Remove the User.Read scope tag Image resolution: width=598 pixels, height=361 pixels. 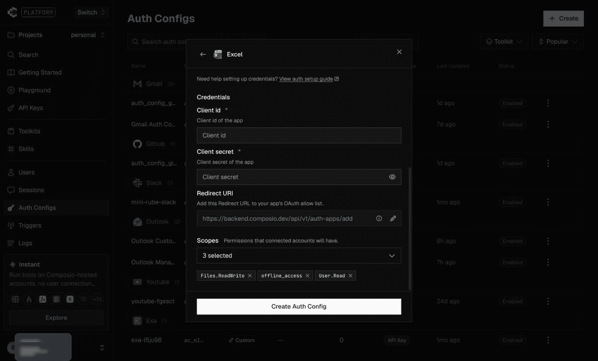click(x=350, y=276)
